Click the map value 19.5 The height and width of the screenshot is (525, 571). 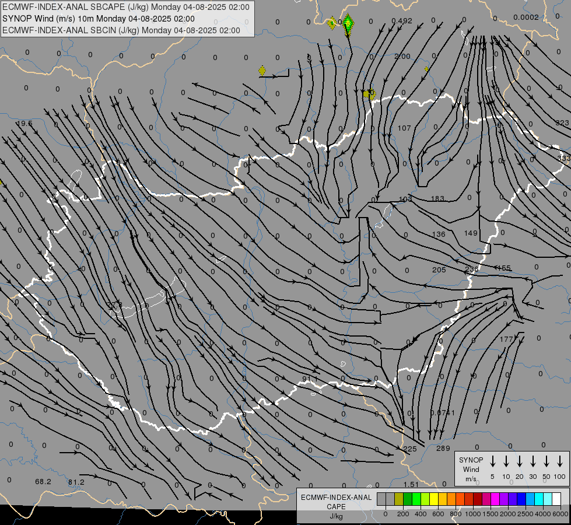[24, 124]
